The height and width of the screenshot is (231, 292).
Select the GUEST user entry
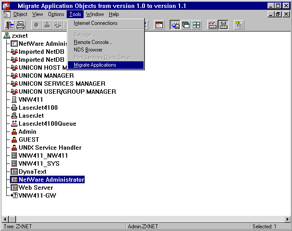25,139
